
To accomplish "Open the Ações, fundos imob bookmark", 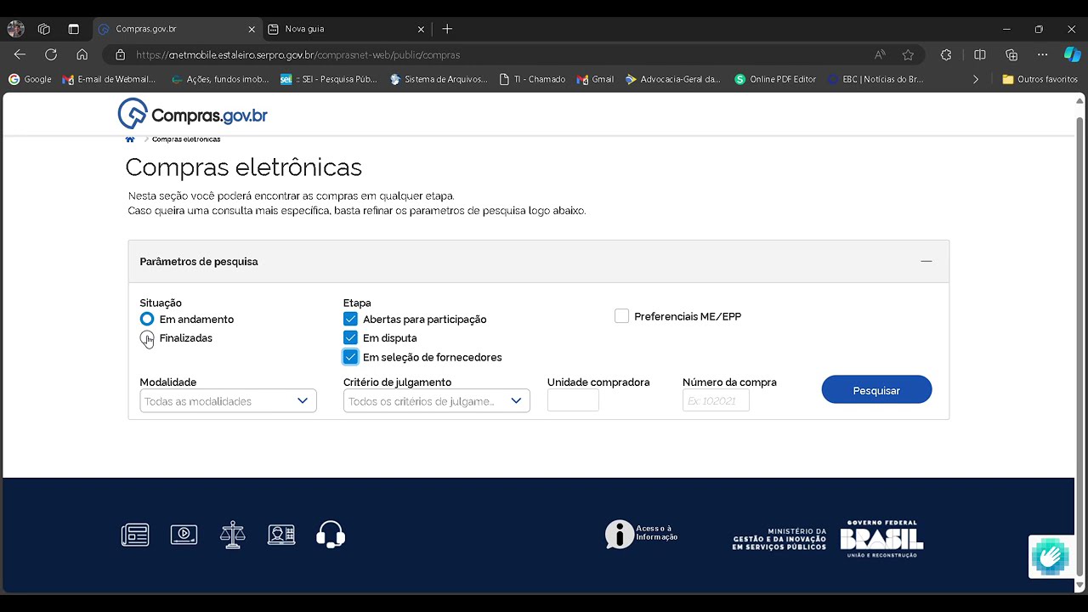I will tap(219, 79).
